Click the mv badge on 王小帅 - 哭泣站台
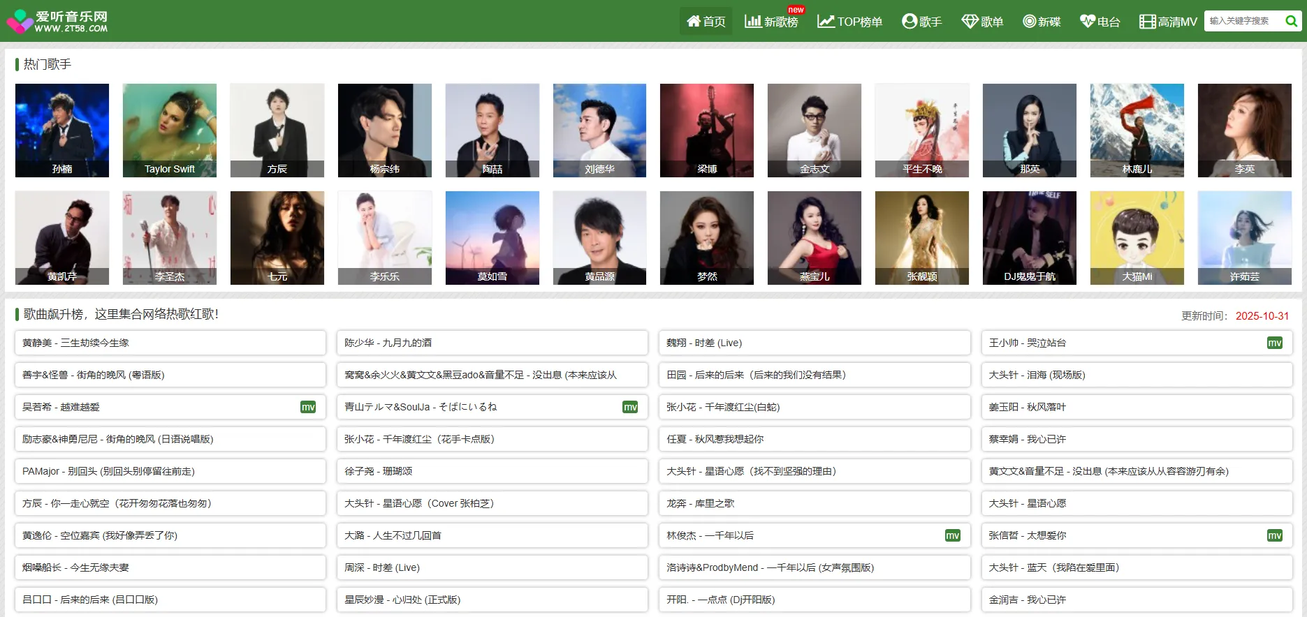 [x=1274, y=343]
